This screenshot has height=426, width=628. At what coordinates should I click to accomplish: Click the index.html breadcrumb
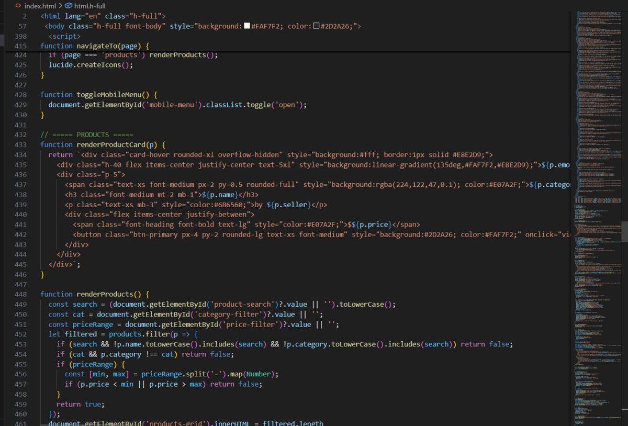[40, 6]
